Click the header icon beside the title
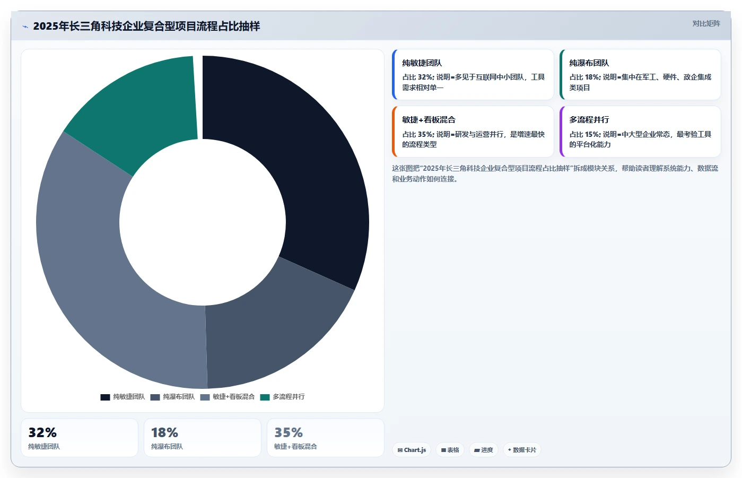The height and width of the screenshot is (478, 742). coord(25,27)
